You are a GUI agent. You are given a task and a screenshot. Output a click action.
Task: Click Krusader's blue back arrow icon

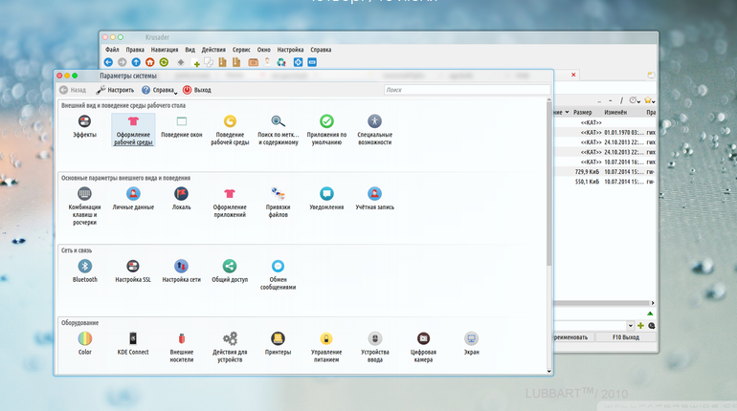[x=108, y=62]
